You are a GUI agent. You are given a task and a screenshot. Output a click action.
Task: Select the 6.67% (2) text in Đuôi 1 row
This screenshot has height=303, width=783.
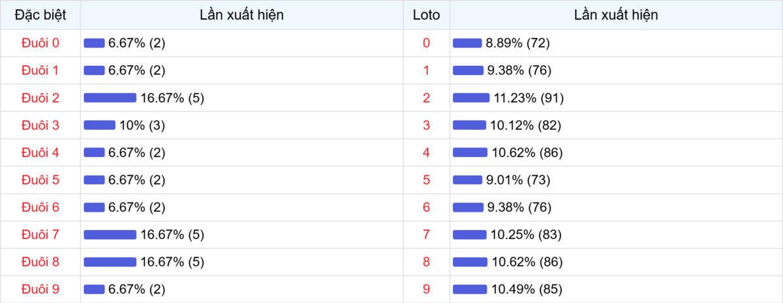pos(137,70)
